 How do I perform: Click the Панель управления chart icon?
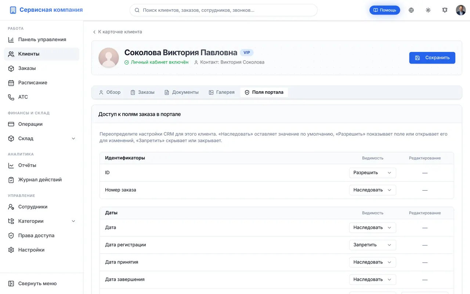(11, 39)
